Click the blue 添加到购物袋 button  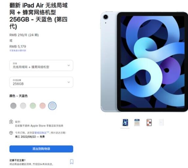click(41, 149)
